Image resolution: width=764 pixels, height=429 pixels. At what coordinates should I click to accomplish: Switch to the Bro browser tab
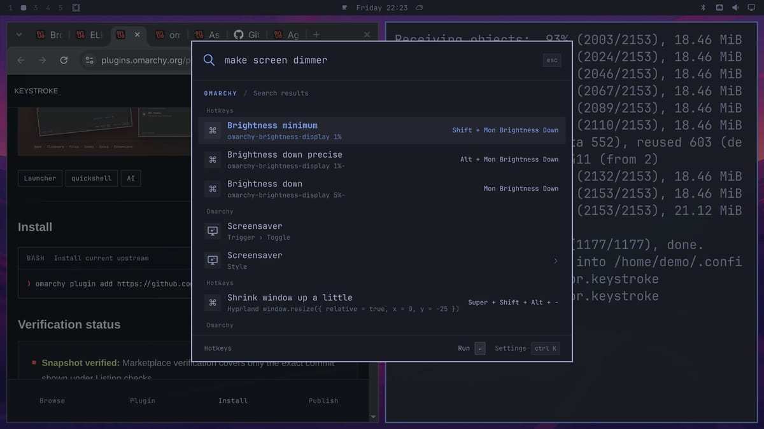pos(49,35)
